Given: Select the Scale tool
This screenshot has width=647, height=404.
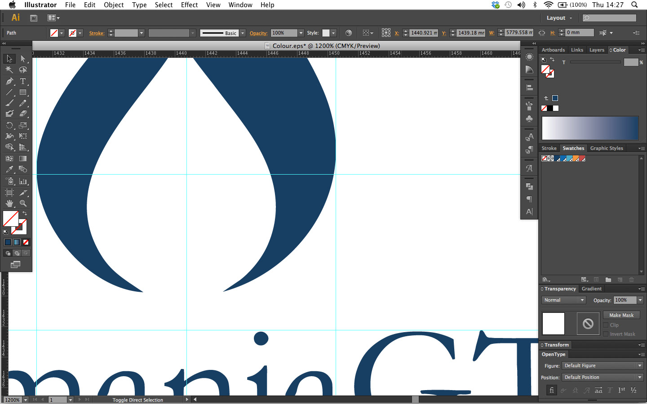Looking at the screenshot, I should point(23,125).
